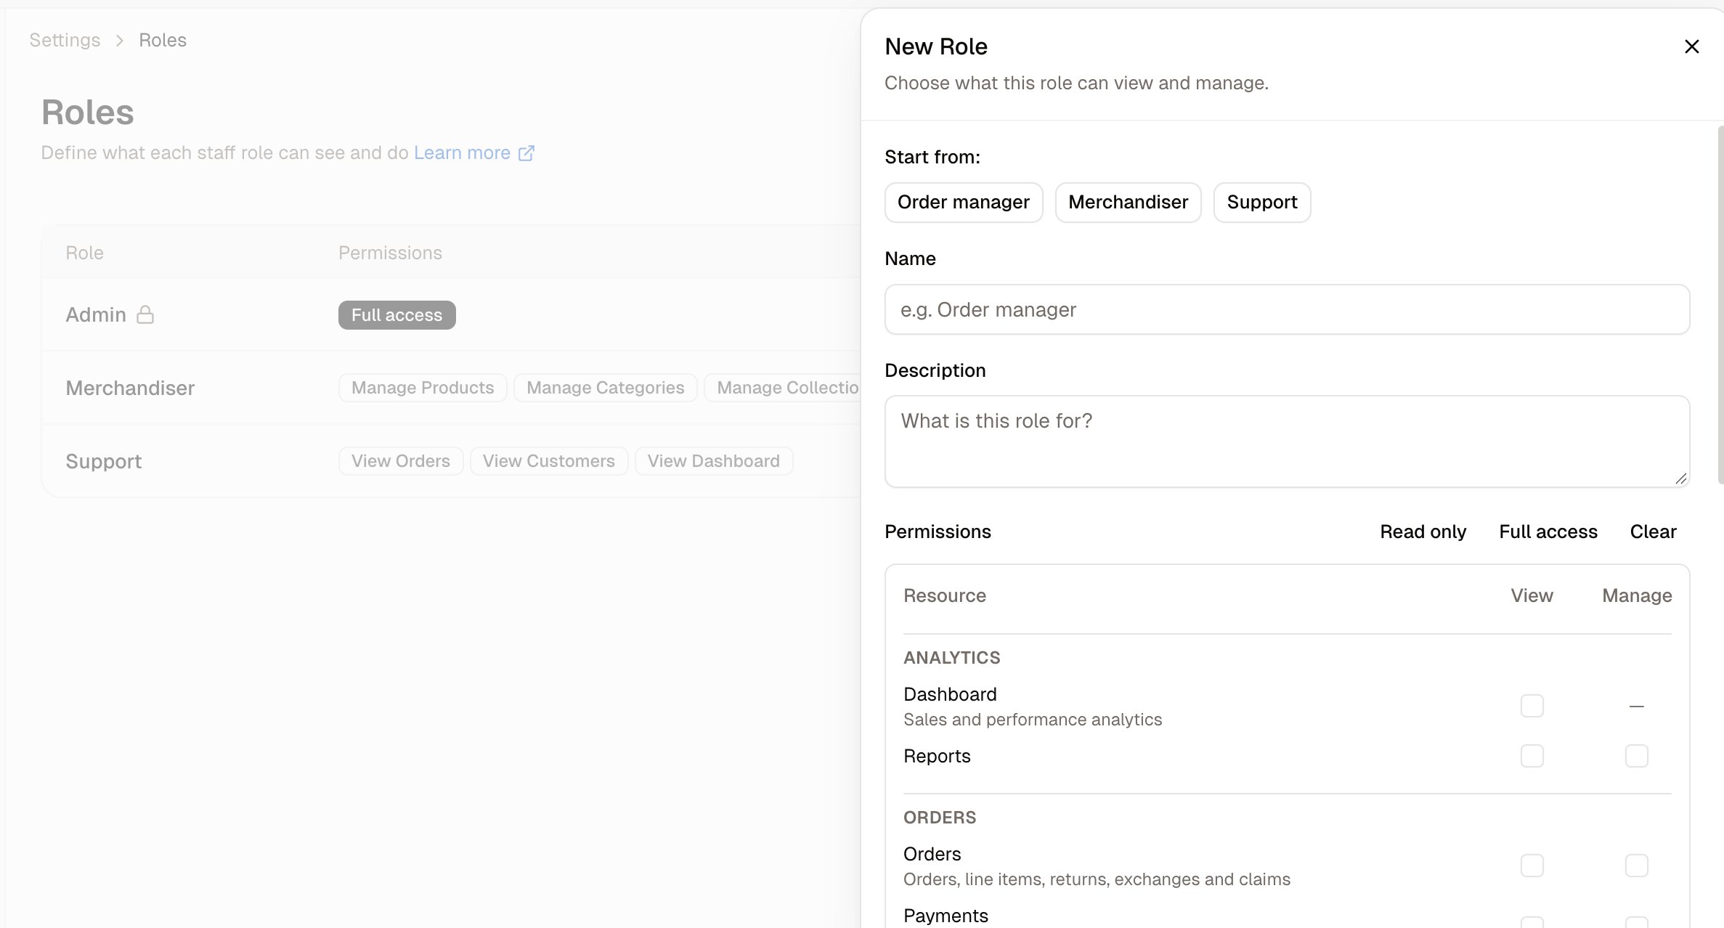
Task: Click the ANALYTICS section heading
Action: (951, 658)
